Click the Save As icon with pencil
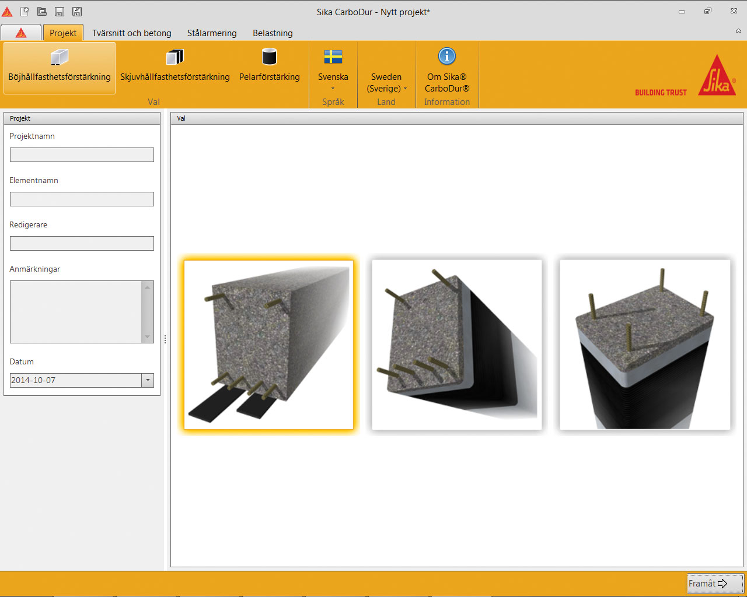 click(77, 12)
